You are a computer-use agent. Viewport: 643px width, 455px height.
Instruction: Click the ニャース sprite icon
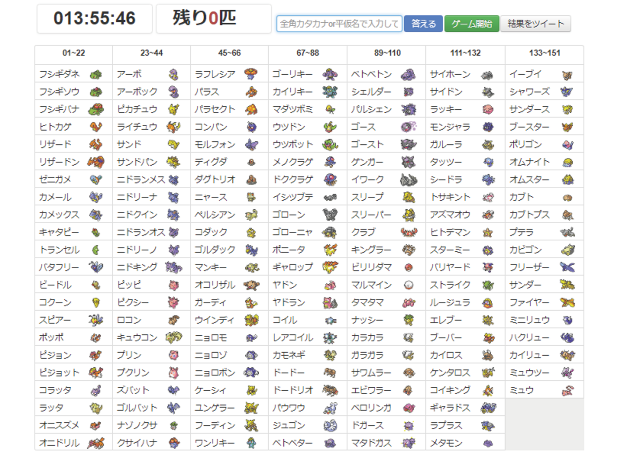(x=252, y=197)
